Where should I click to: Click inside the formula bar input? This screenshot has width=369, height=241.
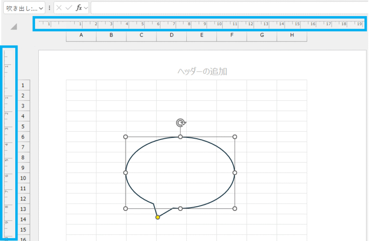coord(230,8)
